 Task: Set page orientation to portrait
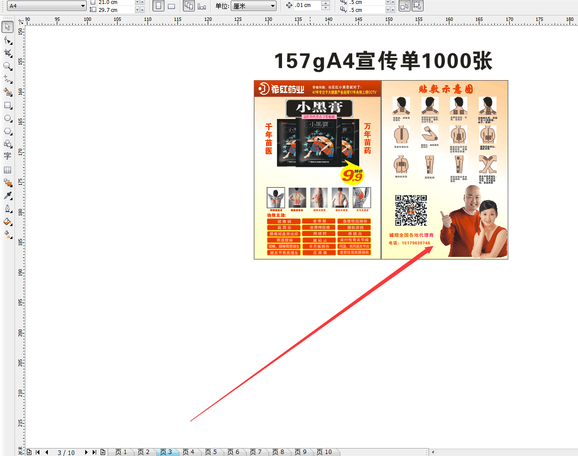point(158,6)
